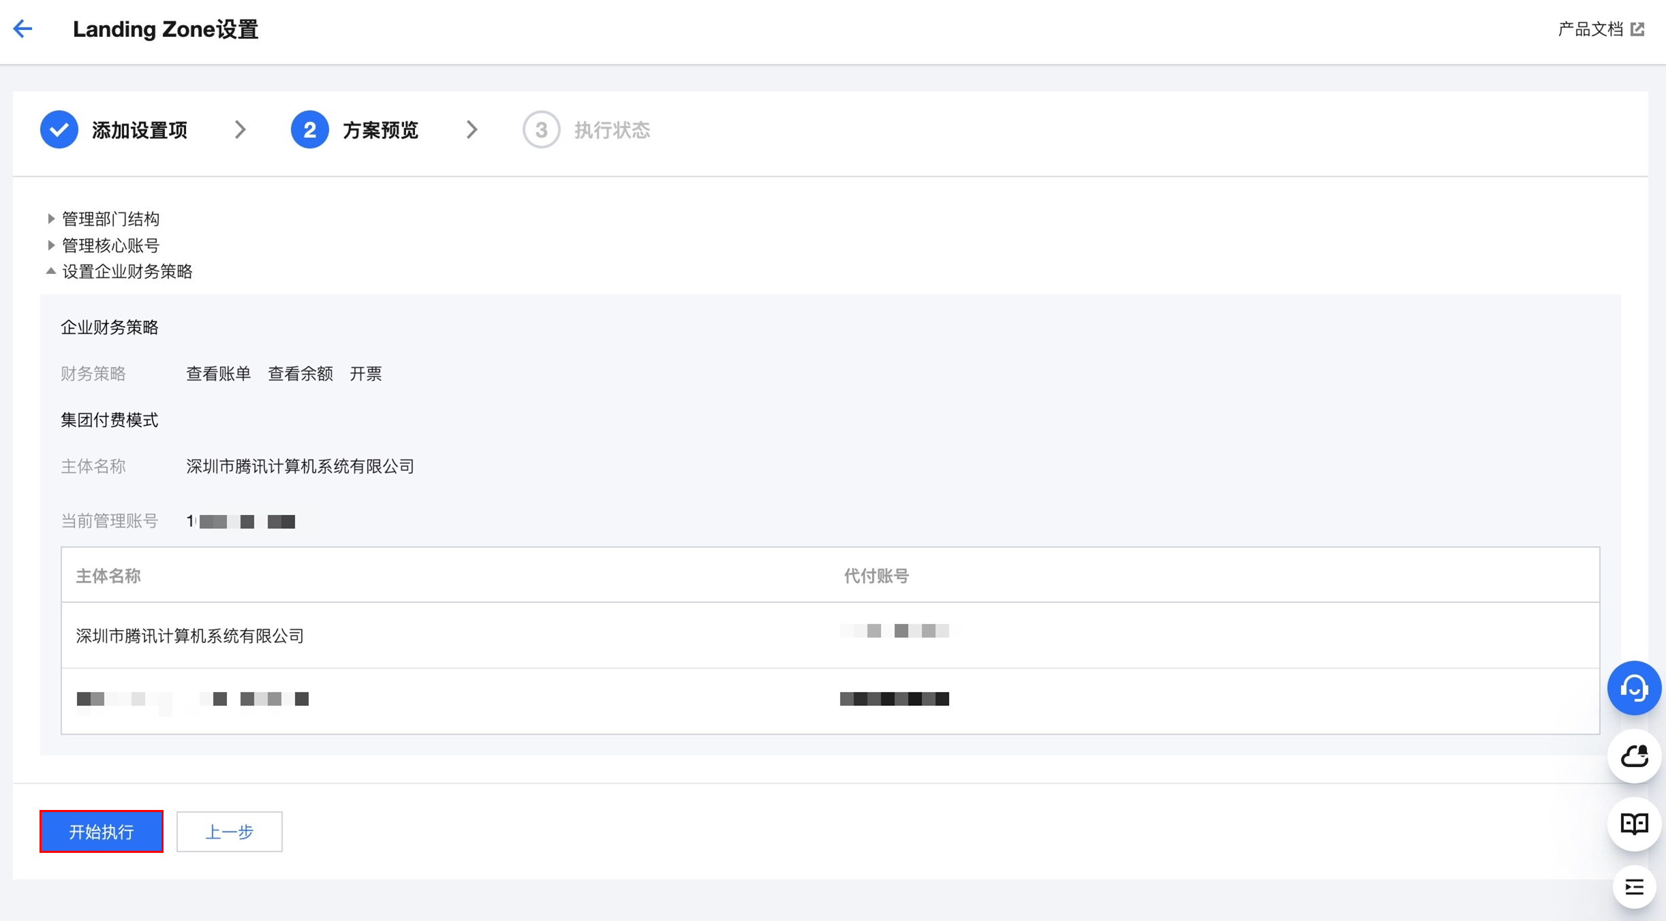Select the 执行状态 step label
This screenshot has width=1666, height=921.
click(x=612, y=130)
